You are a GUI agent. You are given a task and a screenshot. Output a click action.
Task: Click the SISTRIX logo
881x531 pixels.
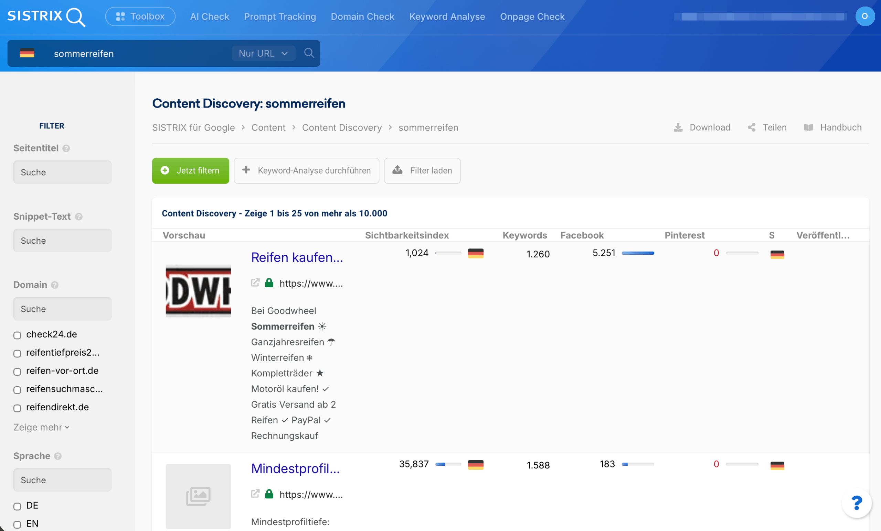tap(46, 17)
